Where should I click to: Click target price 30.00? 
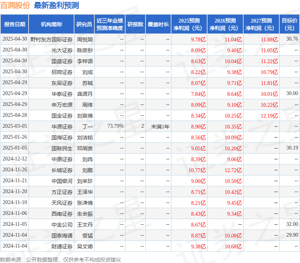(x=292, y=93)
